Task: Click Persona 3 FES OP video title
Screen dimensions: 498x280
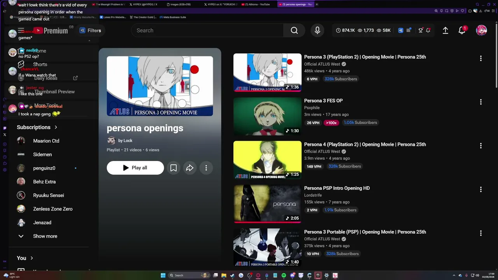Action: point(323,101)
